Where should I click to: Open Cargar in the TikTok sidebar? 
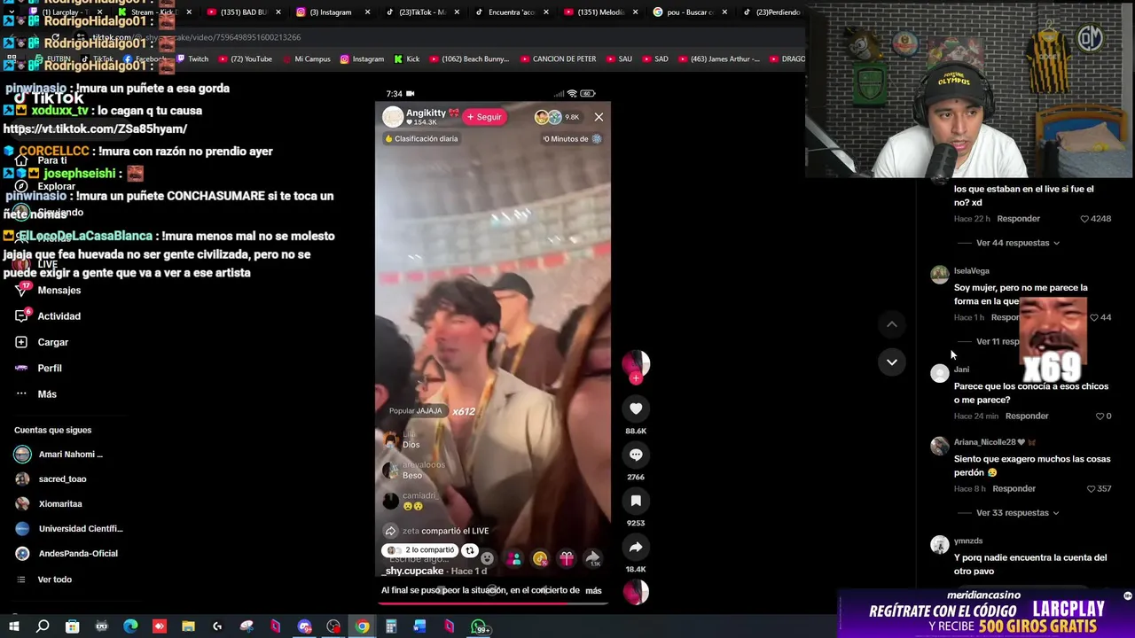(x=42, y=342)
